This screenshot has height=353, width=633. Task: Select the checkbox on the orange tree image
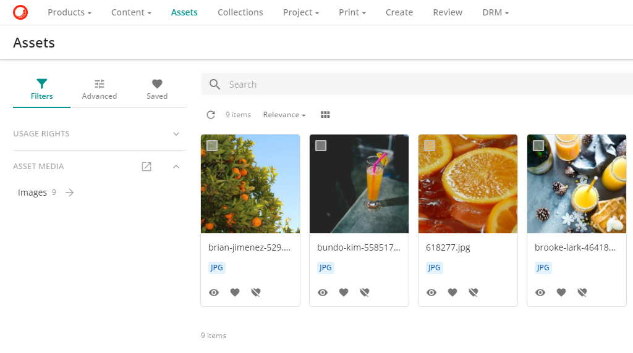pyautogui.click(x=212, y=146)
